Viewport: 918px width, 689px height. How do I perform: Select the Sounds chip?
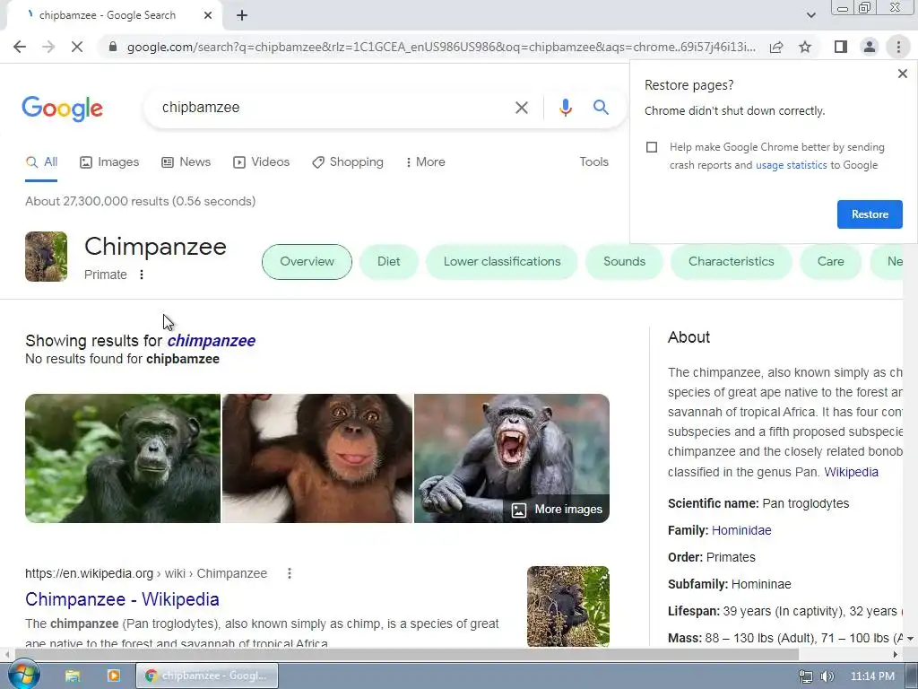[624, 262]
